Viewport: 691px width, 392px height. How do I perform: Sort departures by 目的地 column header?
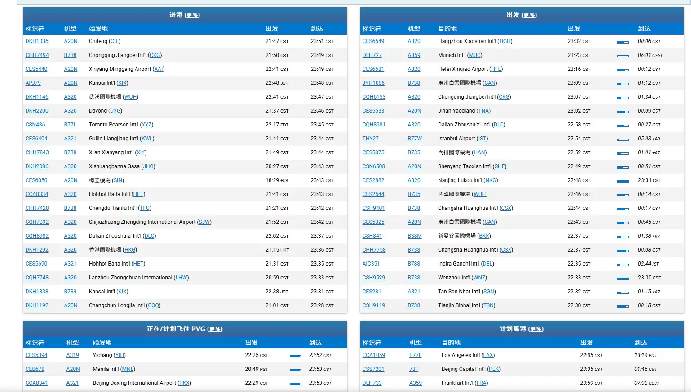(x=447, y=29)
